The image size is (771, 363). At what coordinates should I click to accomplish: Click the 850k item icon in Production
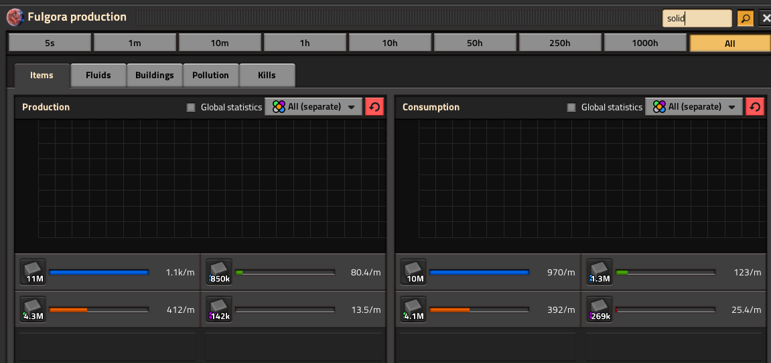point(220,272)
